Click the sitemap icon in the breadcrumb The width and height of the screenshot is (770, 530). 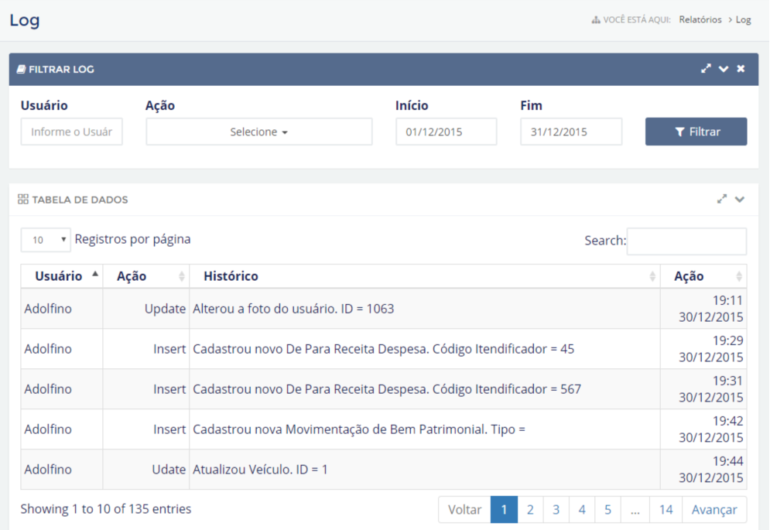[x=596, y=19]
